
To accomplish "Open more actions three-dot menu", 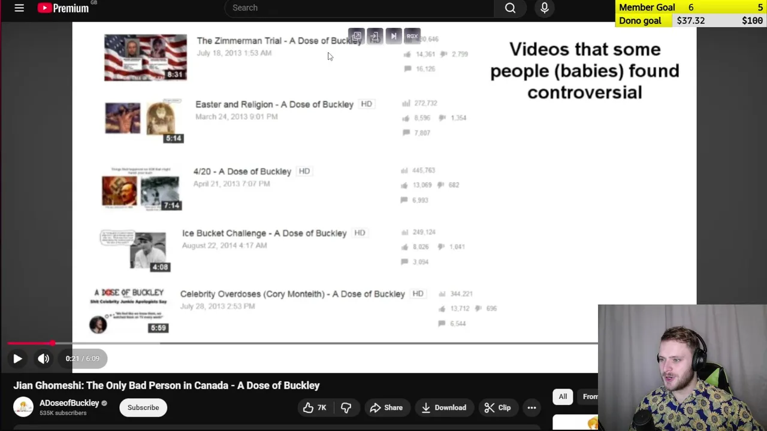I will pyautogui.click(x=532, y=408).
